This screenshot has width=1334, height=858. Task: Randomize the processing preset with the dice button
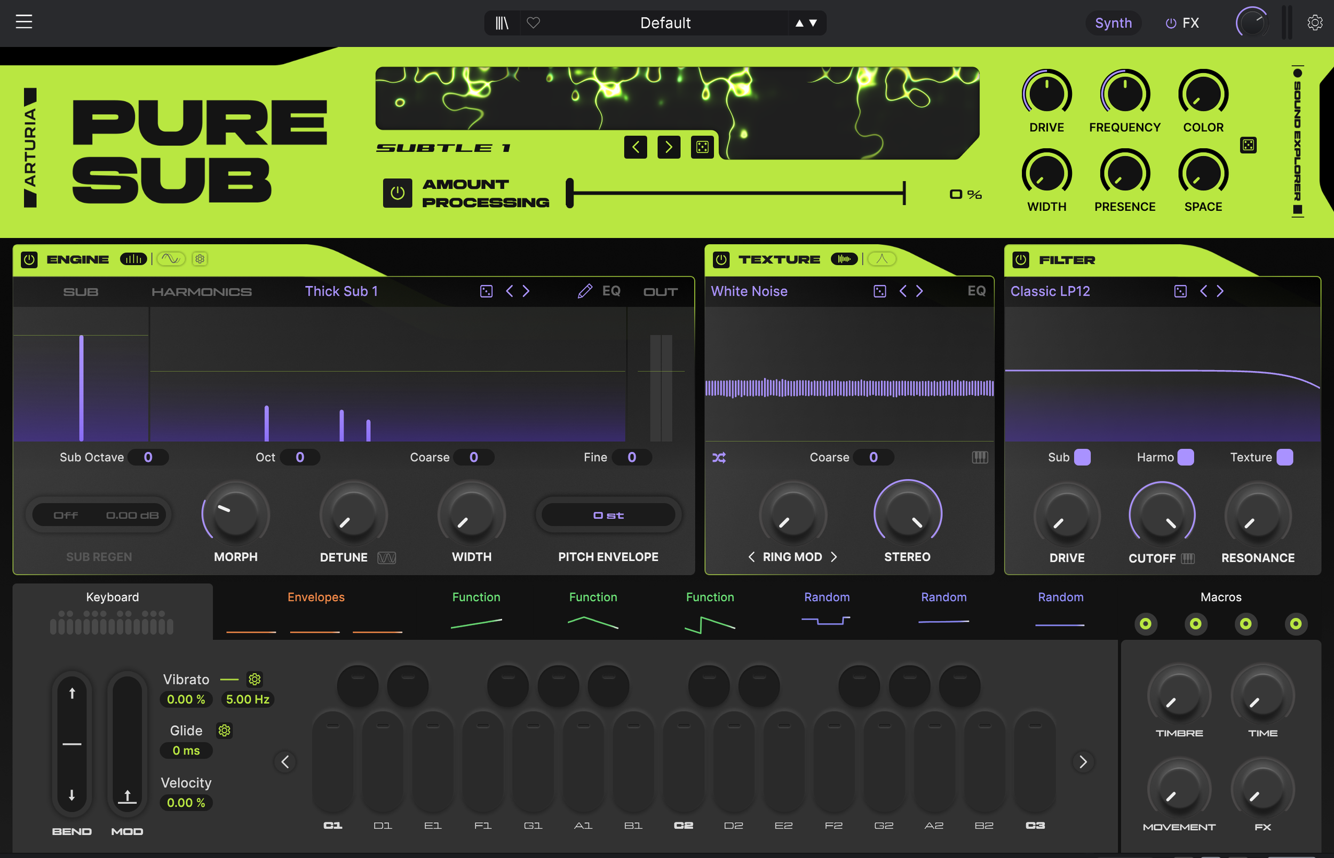[702, 147]
